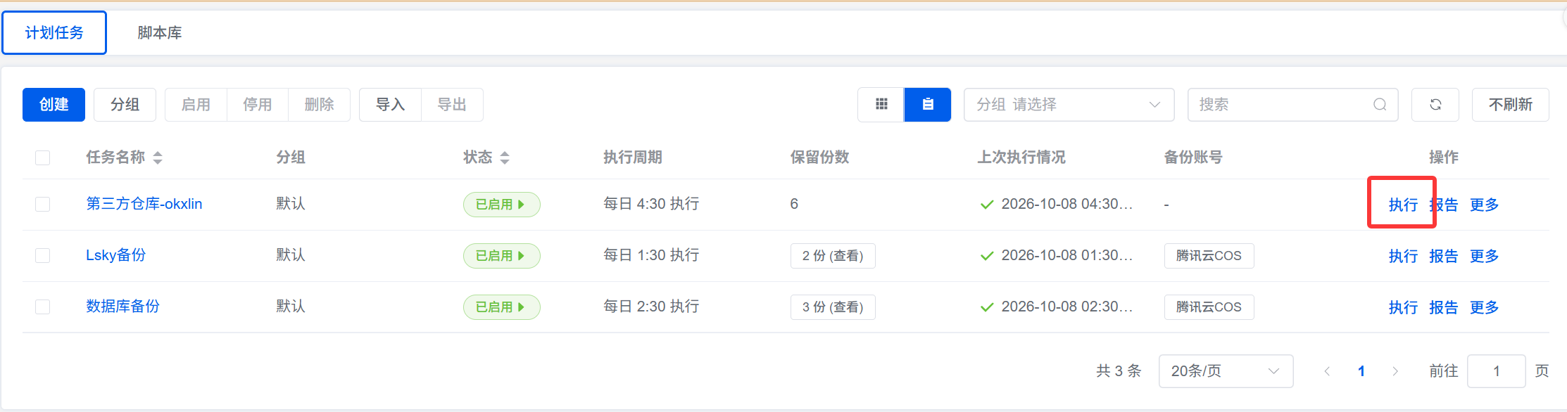Screen dimensions: 1567x412
Task: Open 更多 menu for 第三方仓库-okxlin
Action: 1484,205
